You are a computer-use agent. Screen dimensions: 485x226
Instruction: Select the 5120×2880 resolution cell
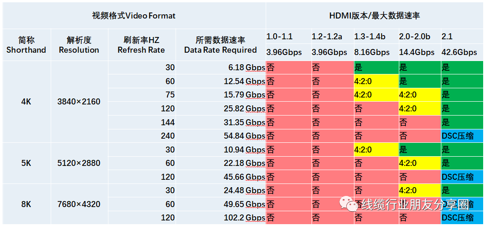(79, 163)
